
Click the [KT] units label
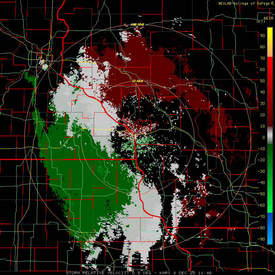[261, 21]
